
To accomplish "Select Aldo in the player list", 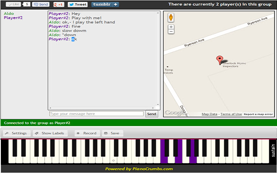I will point(9,13).
